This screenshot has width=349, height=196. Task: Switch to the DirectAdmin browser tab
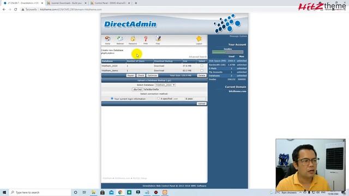point(23,3)
